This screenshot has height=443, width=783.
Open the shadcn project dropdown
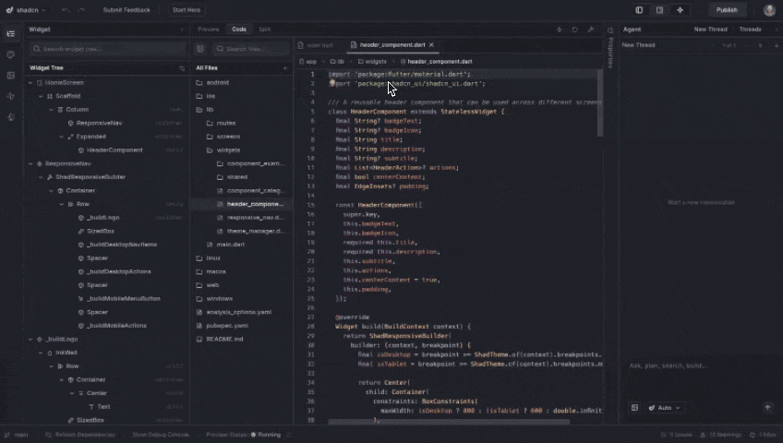(x=26, y=10)
